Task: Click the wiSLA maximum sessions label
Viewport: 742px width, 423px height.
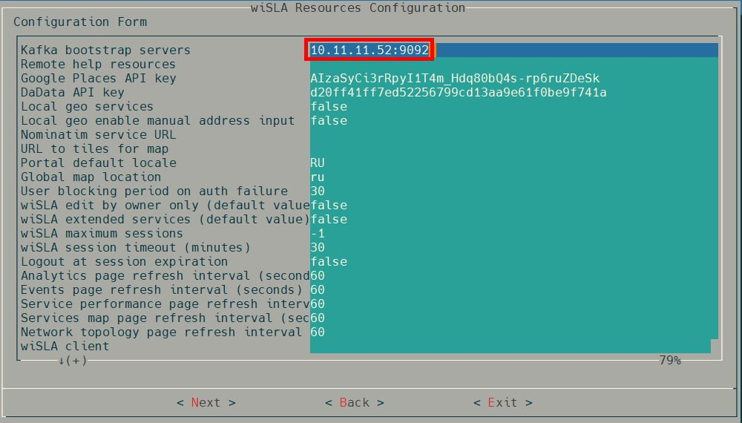Action: (102, 234)
